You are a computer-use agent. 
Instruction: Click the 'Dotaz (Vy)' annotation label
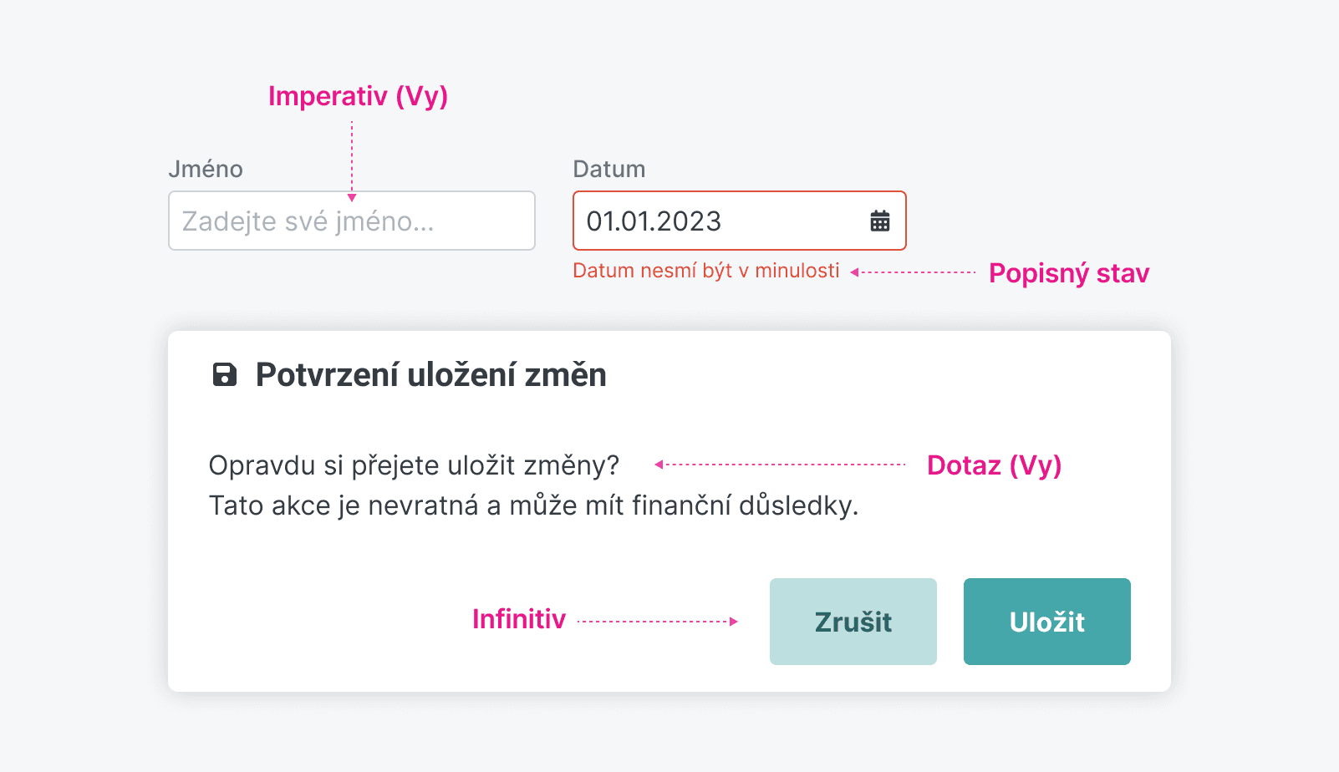click(995, 465)
